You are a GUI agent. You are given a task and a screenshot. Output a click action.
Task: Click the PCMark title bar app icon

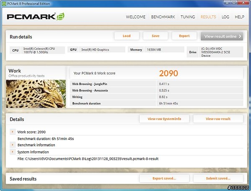pyautogui.click(x=4, y=3)
